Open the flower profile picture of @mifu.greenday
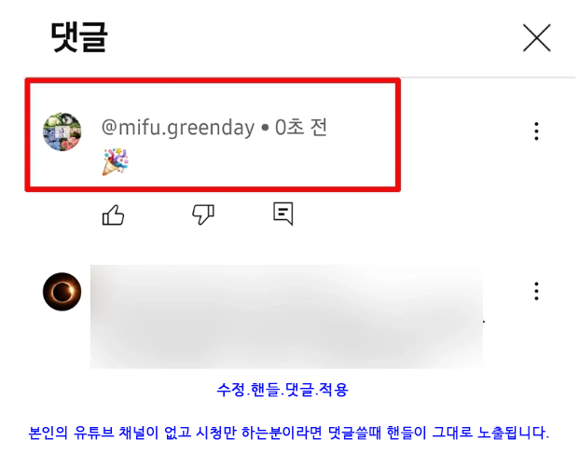 click(62, 131)
